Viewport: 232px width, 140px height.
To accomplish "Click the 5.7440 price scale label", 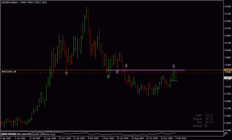I will click(228, 130).
